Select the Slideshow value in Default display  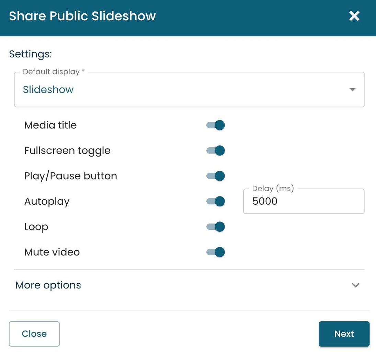point(48,89)
